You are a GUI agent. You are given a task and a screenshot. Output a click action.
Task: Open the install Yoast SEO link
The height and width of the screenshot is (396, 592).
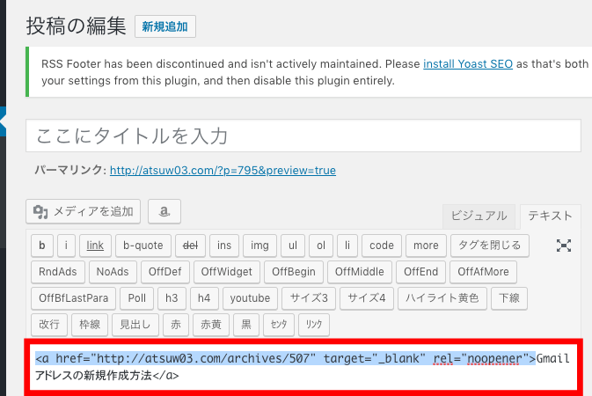click(x=468, y=64)
